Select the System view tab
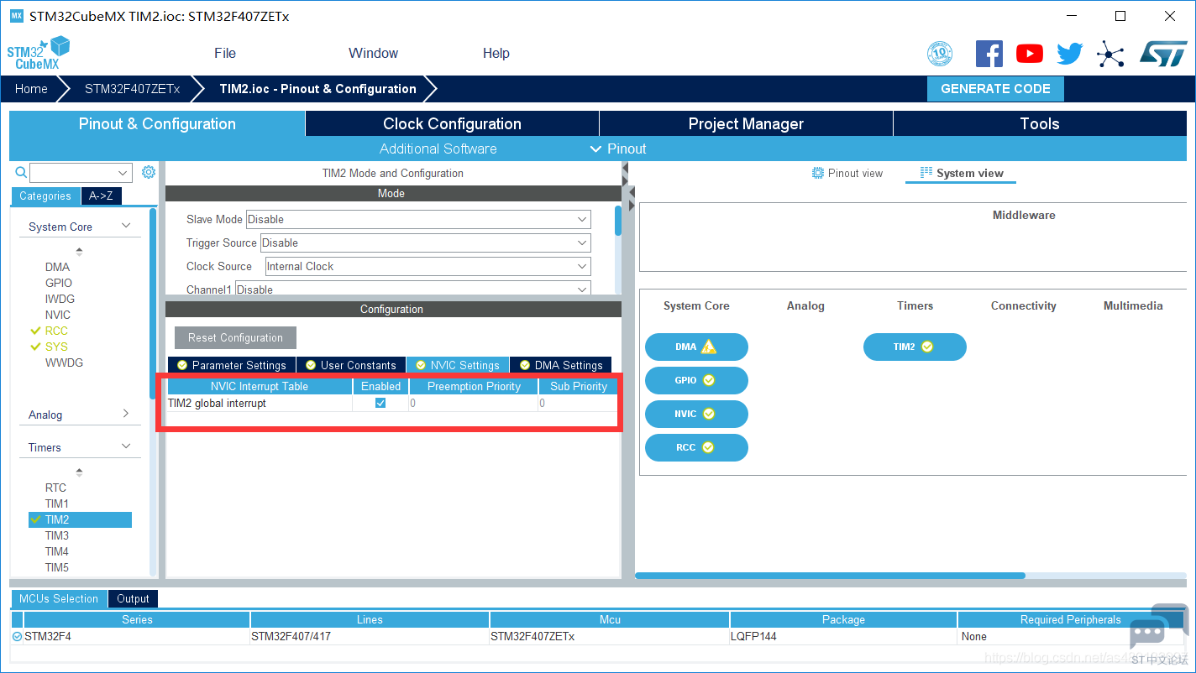The height and width of the screenshot is (673, 1196). 962,173
